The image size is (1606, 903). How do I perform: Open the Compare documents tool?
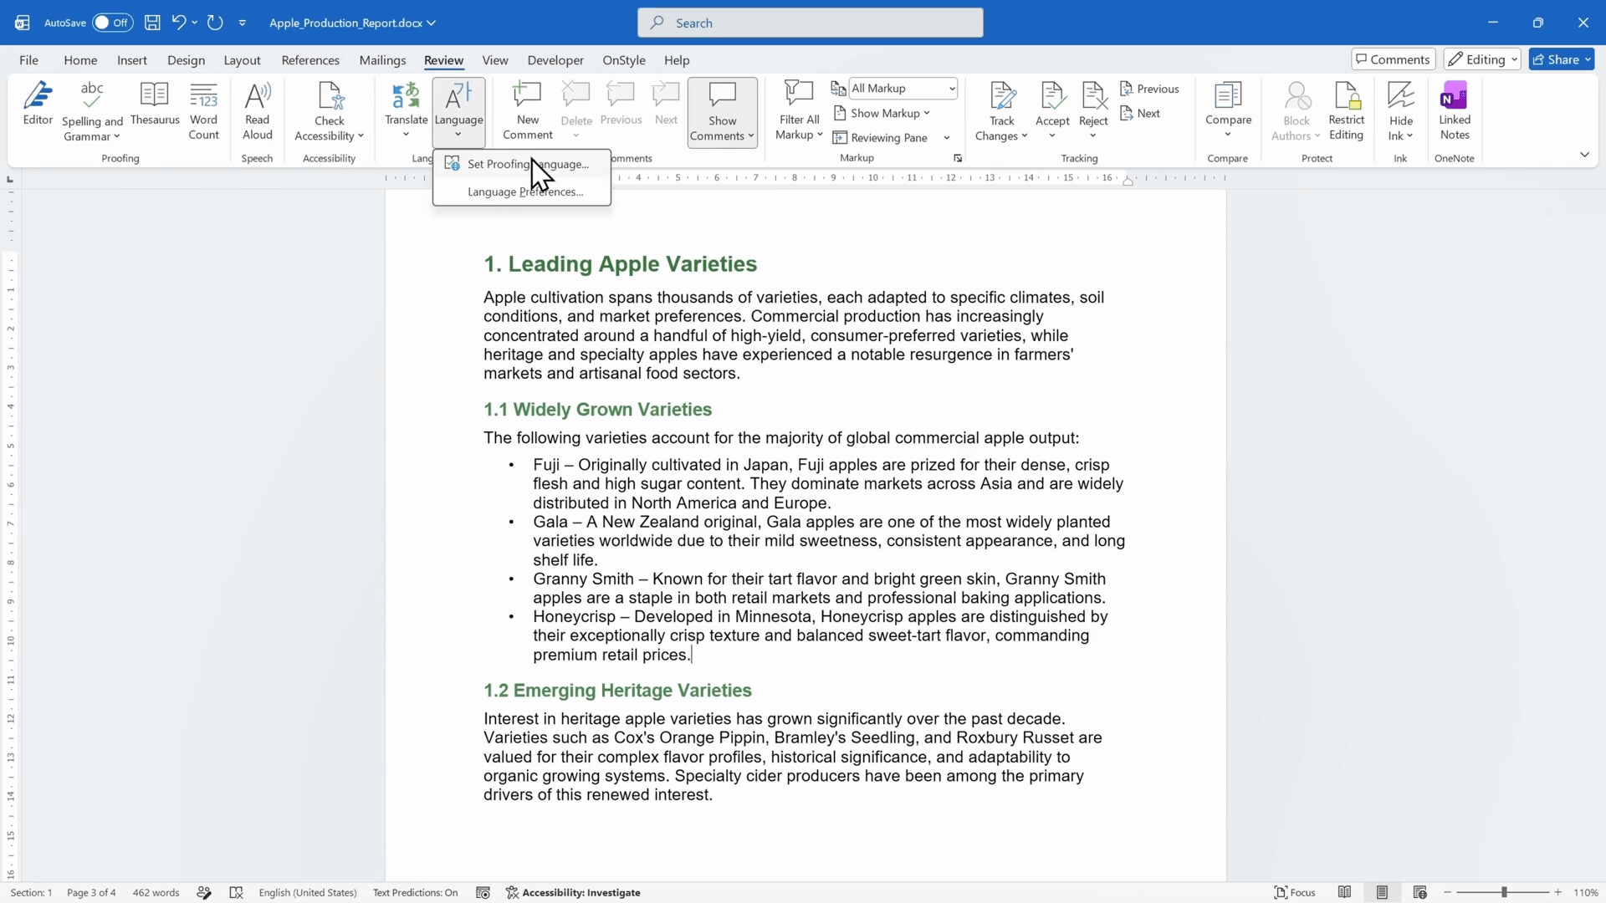tap(1228, 111)
